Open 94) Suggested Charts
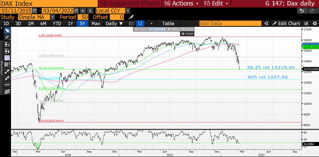This screenshot has height=157, width=319. (x=130, y=3)
